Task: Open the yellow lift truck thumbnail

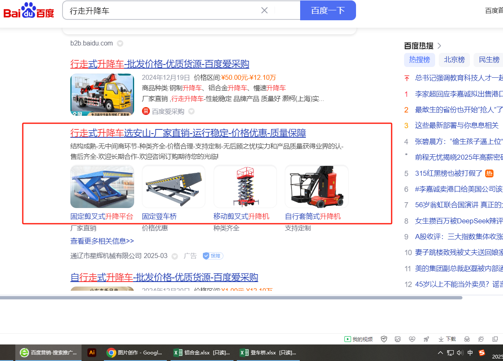Action: [x=102, y=95]
